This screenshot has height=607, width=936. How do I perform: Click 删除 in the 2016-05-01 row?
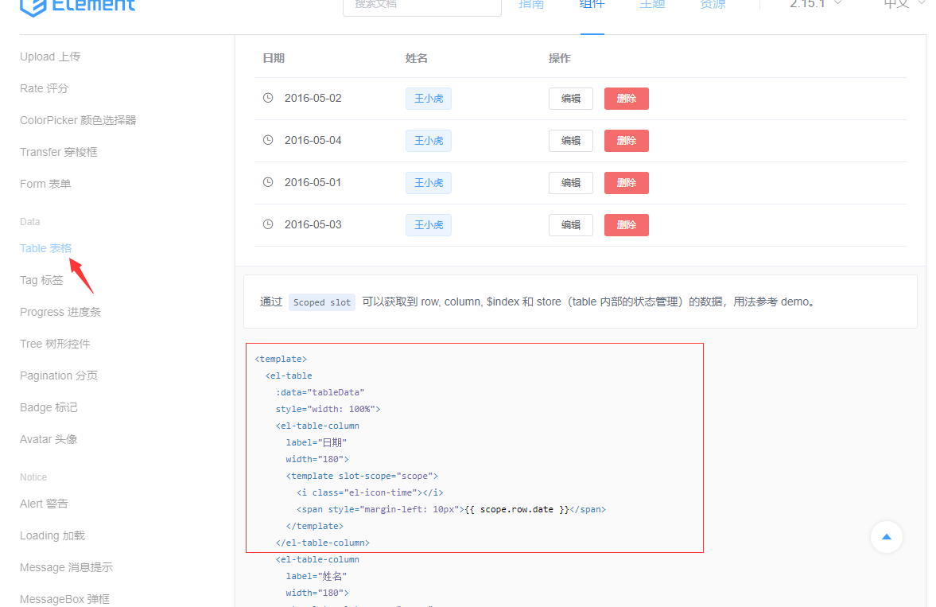tap(626, 183)
